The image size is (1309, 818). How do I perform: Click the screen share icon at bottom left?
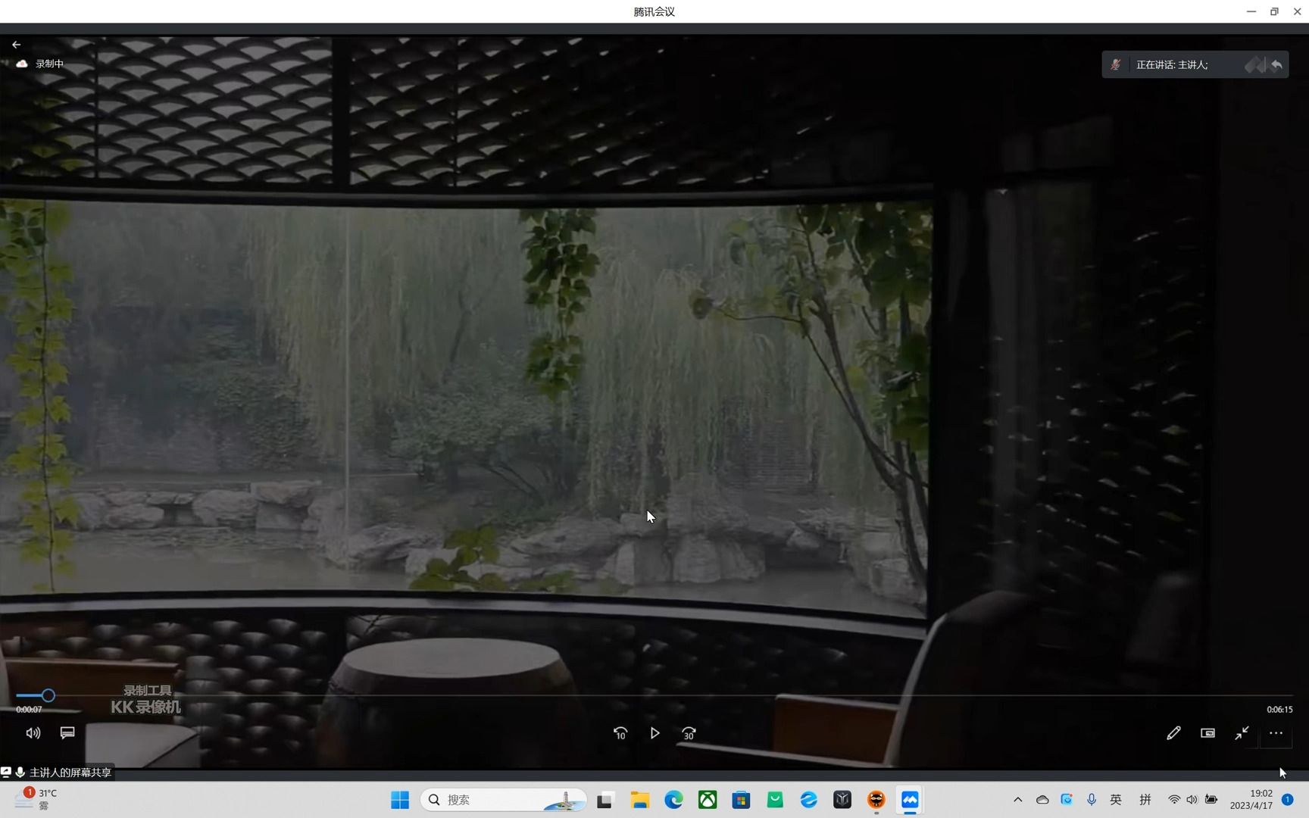coord(6,773)
